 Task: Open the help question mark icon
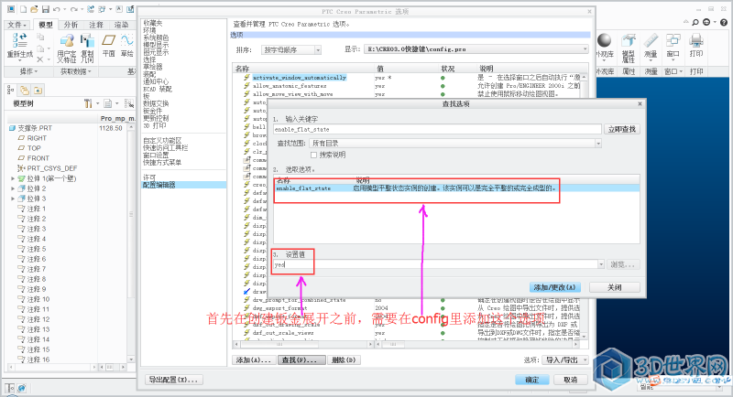[x=724, y=22]
